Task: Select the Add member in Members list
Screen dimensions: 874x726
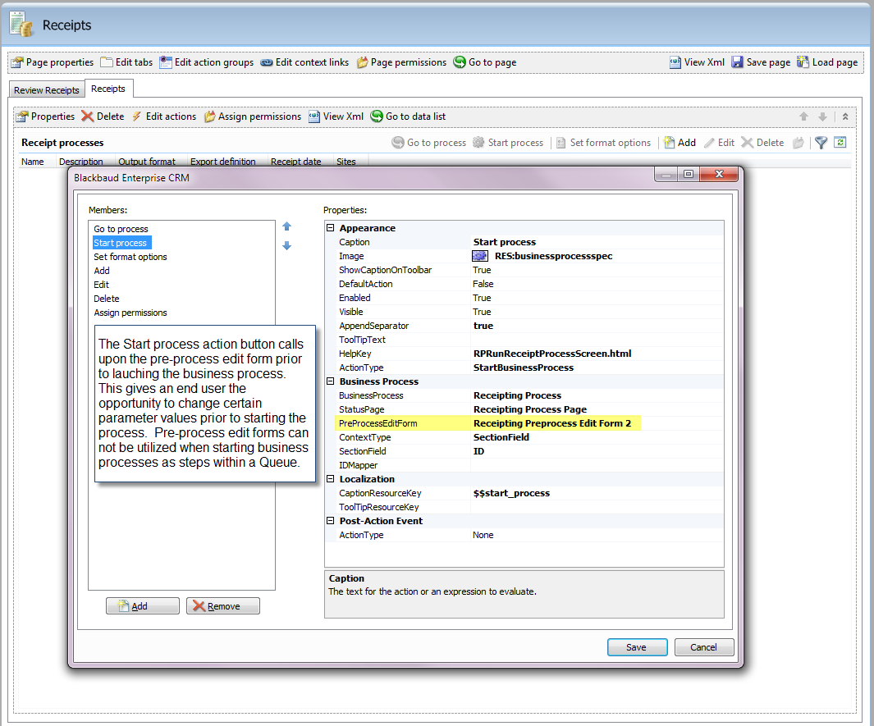Action: pyautogui.click(x=102, y=271)
